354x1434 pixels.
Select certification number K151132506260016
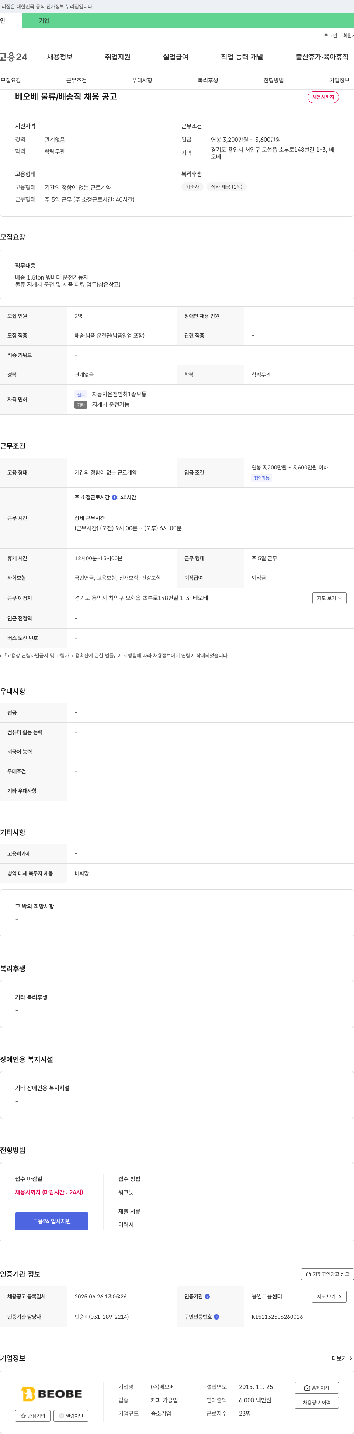click(277, 1317)
